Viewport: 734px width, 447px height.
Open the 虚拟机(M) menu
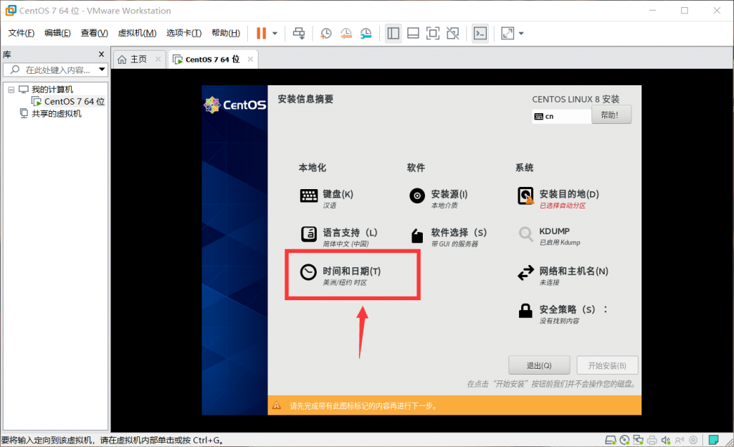(137, 33)
